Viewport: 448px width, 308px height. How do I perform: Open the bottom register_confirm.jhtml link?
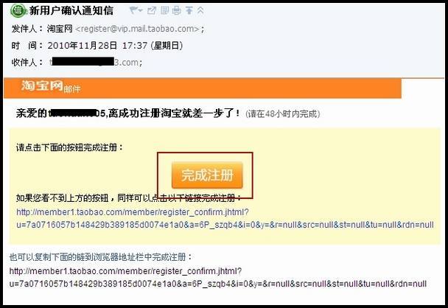217,277
